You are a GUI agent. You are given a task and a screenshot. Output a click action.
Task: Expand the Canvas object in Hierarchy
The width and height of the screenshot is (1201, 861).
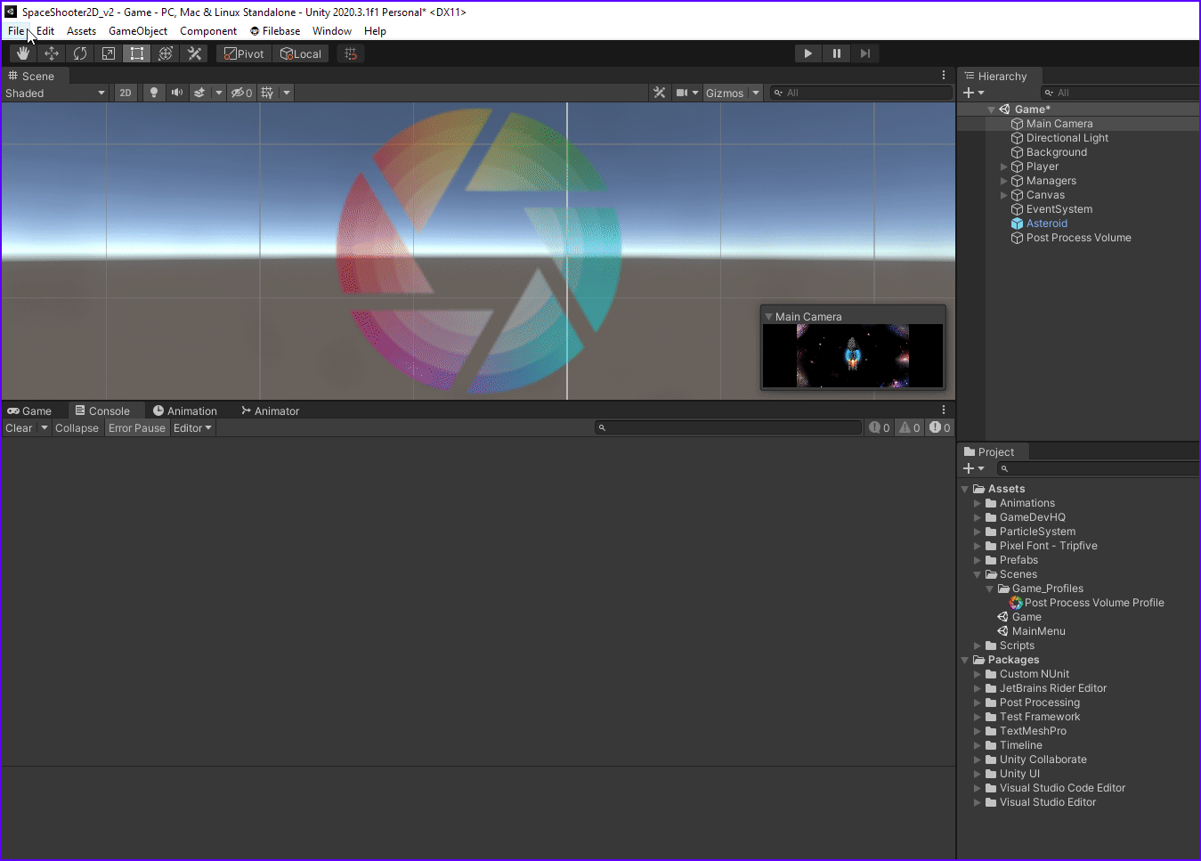(1004, 195)
